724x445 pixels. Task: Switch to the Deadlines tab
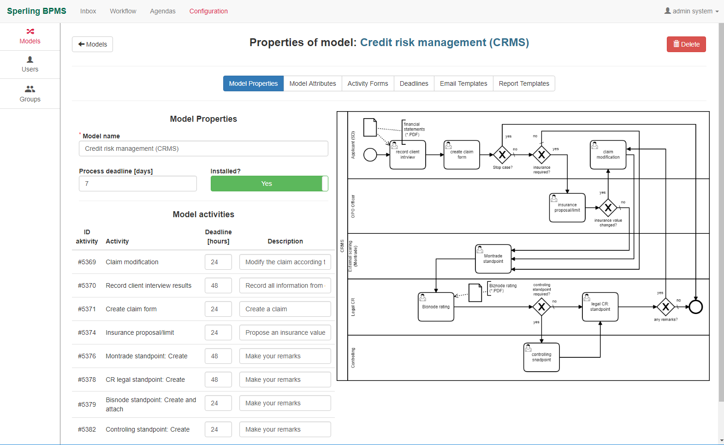click(414, 83)
